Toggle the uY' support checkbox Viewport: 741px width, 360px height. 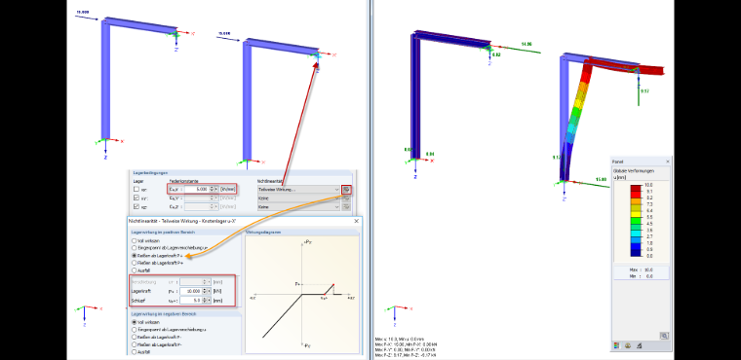click(x=136, y=198)
